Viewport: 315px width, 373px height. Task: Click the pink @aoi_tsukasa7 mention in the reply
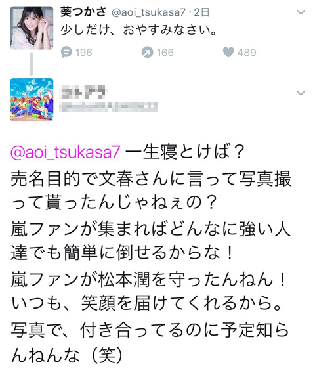pos(65,152)
